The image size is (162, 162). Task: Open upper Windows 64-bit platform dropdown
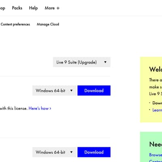point(54,90)
